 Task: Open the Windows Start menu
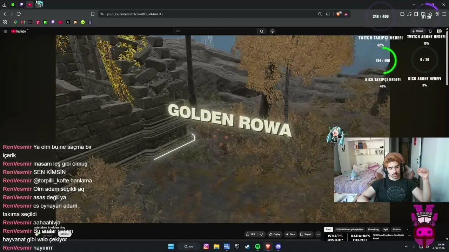[171, 246]
